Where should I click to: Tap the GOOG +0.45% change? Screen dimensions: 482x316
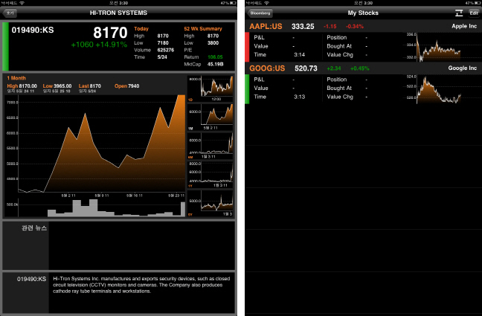pyautogui.click(x=360, y=68)
